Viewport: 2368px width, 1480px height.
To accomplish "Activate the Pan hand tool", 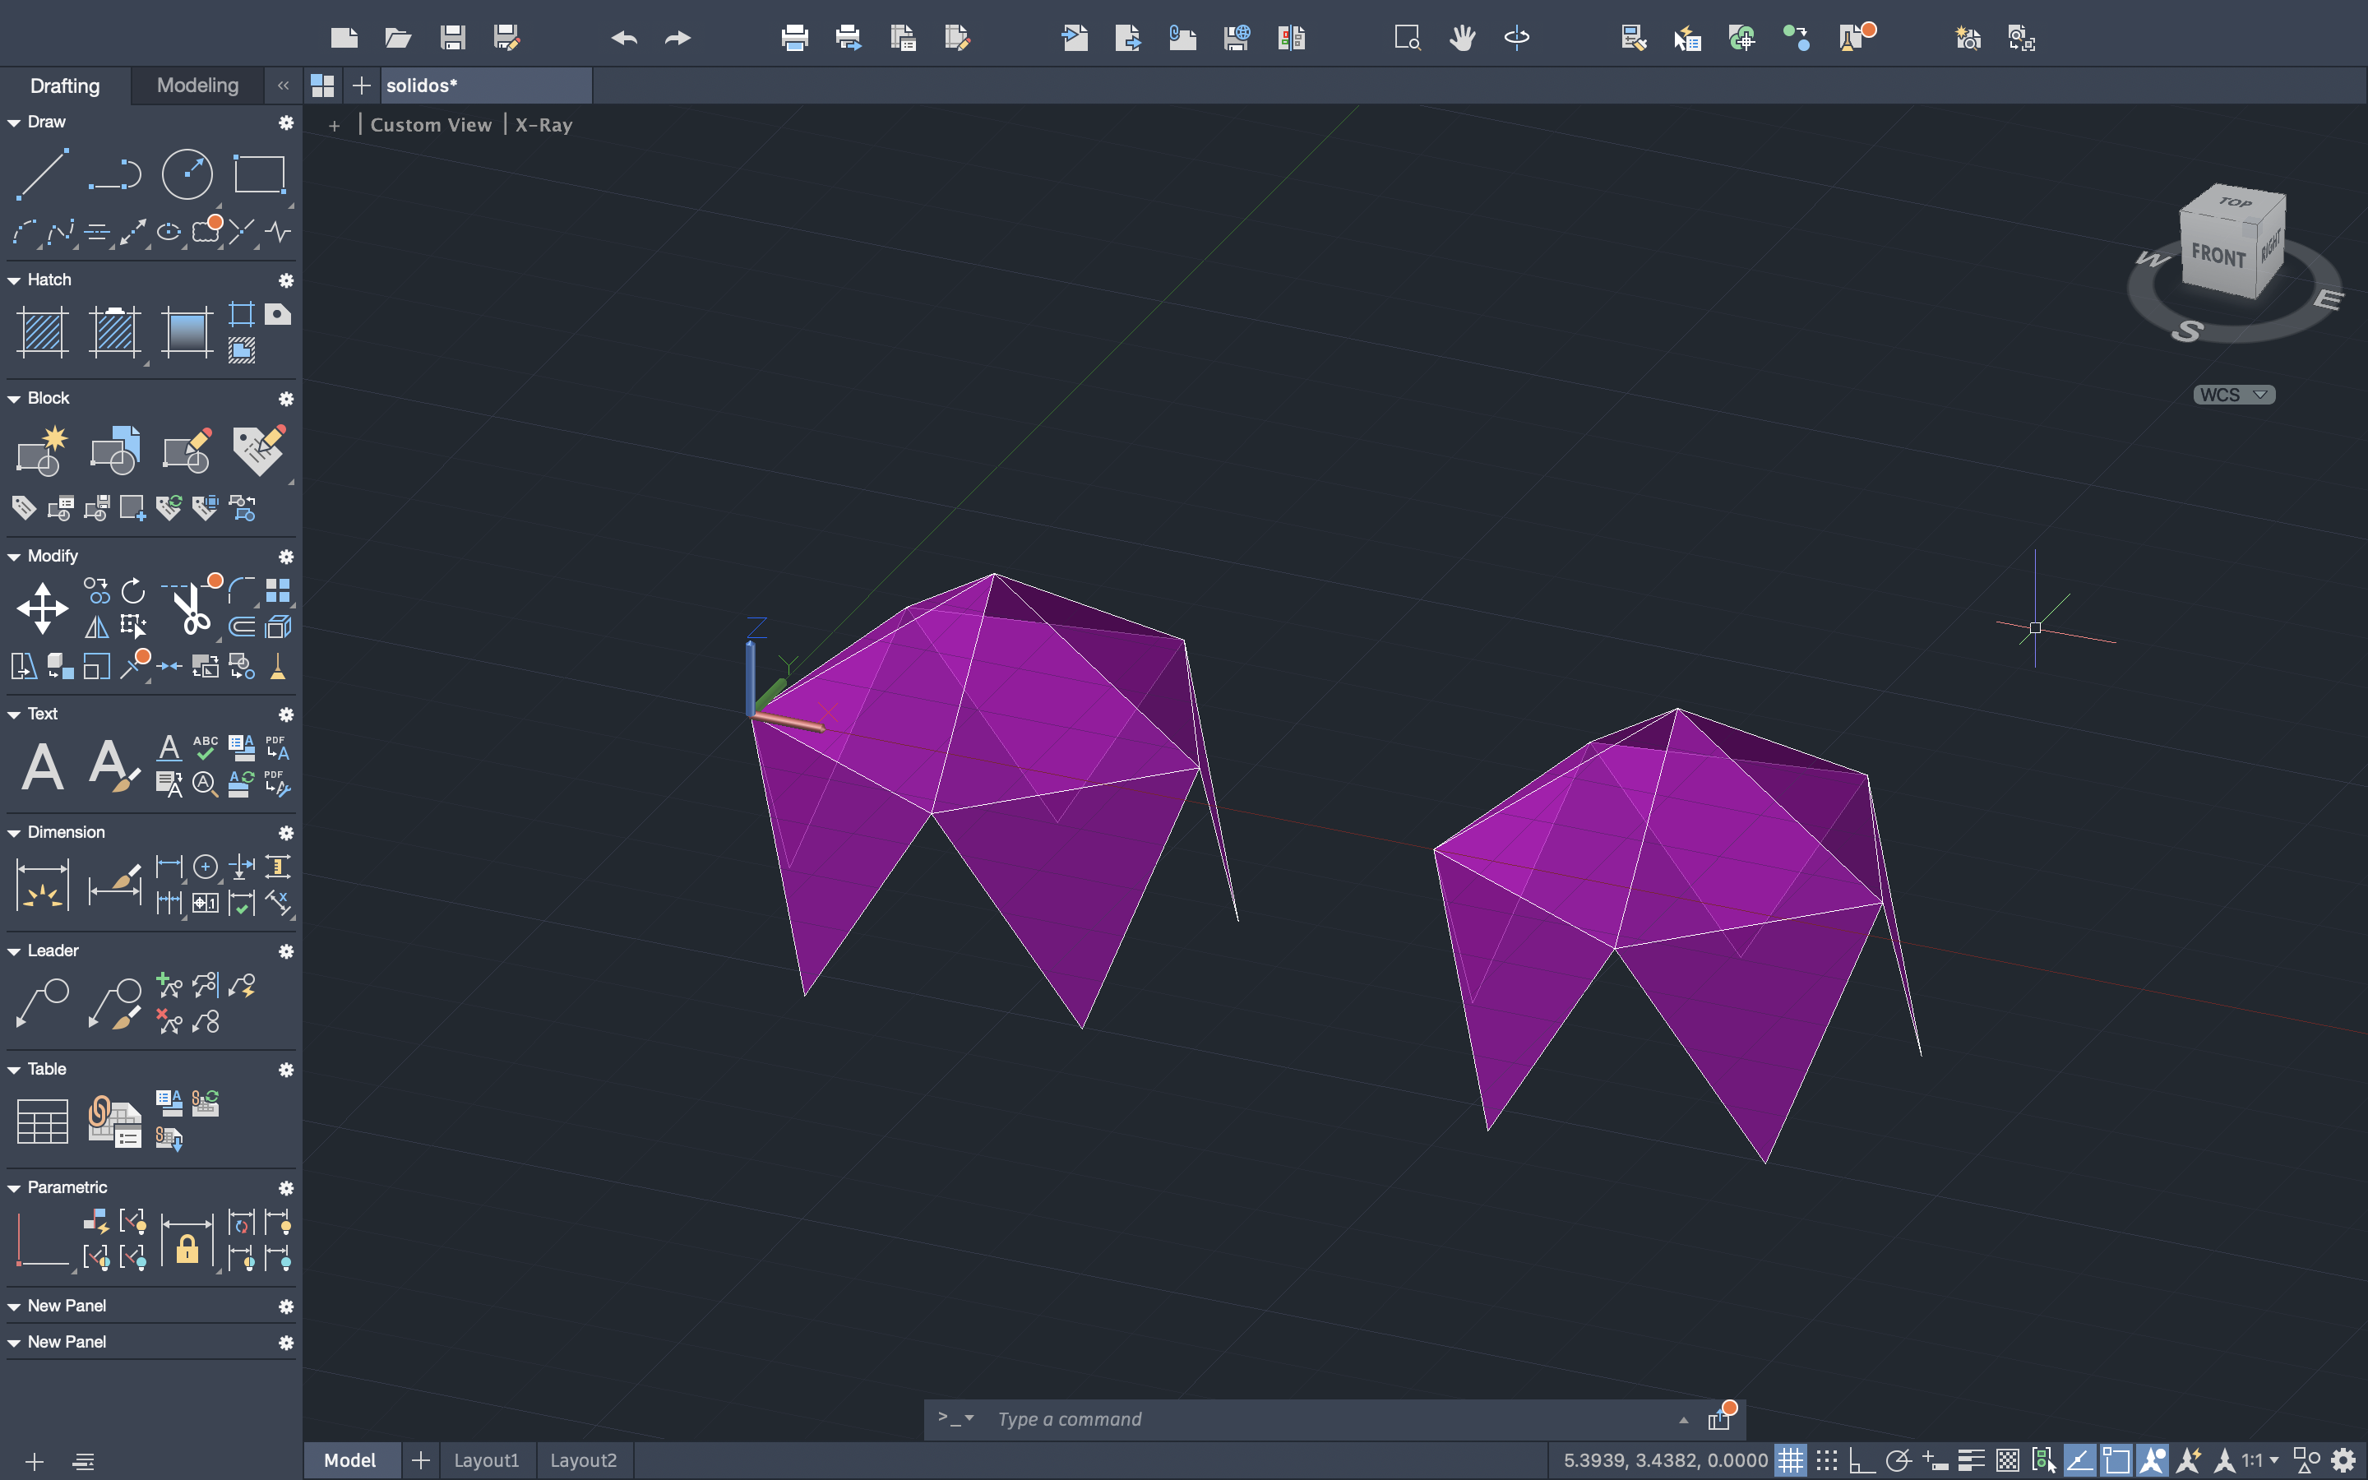I will coord(1462,38).
